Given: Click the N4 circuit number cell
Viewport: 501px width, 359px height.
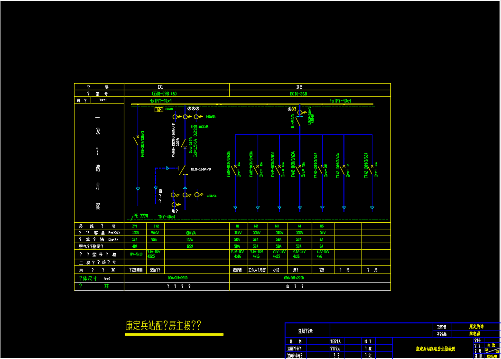Looking at the screenshot, I should click(x=299, y=226).
